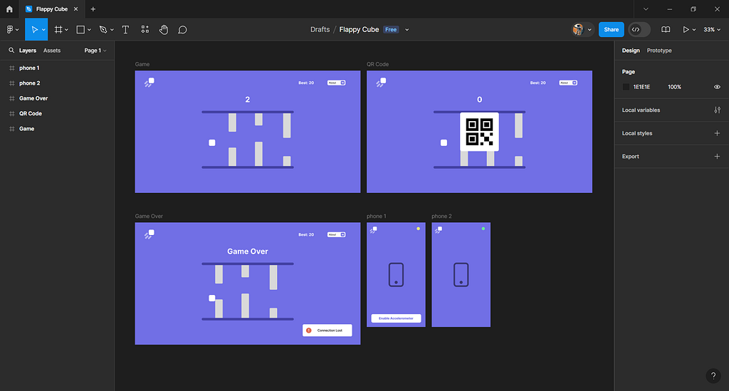Viewport: 729px width, 391px height.
Task: Select the Text tool
Action: pyautogui.click(x=125, y=29)
